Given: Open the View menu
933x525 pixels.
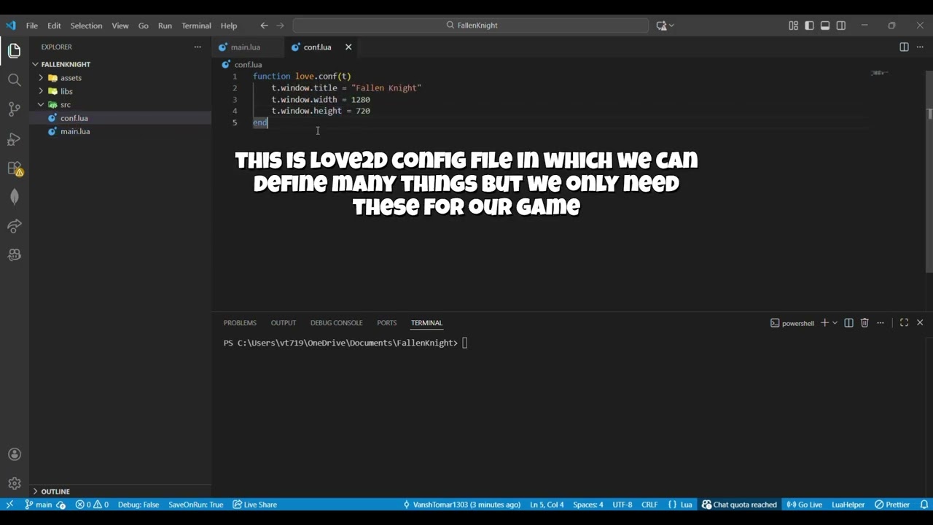Looking at the screenshot, I should pos(120,26).
